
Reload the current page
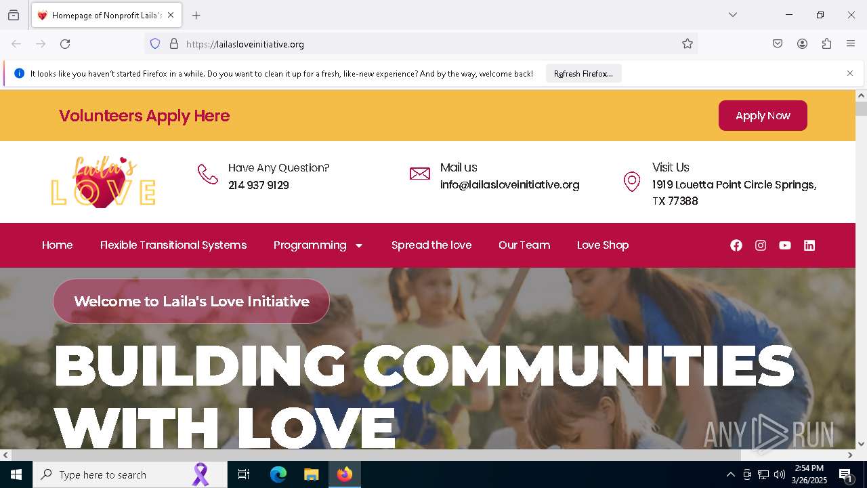tap(65, 44)
